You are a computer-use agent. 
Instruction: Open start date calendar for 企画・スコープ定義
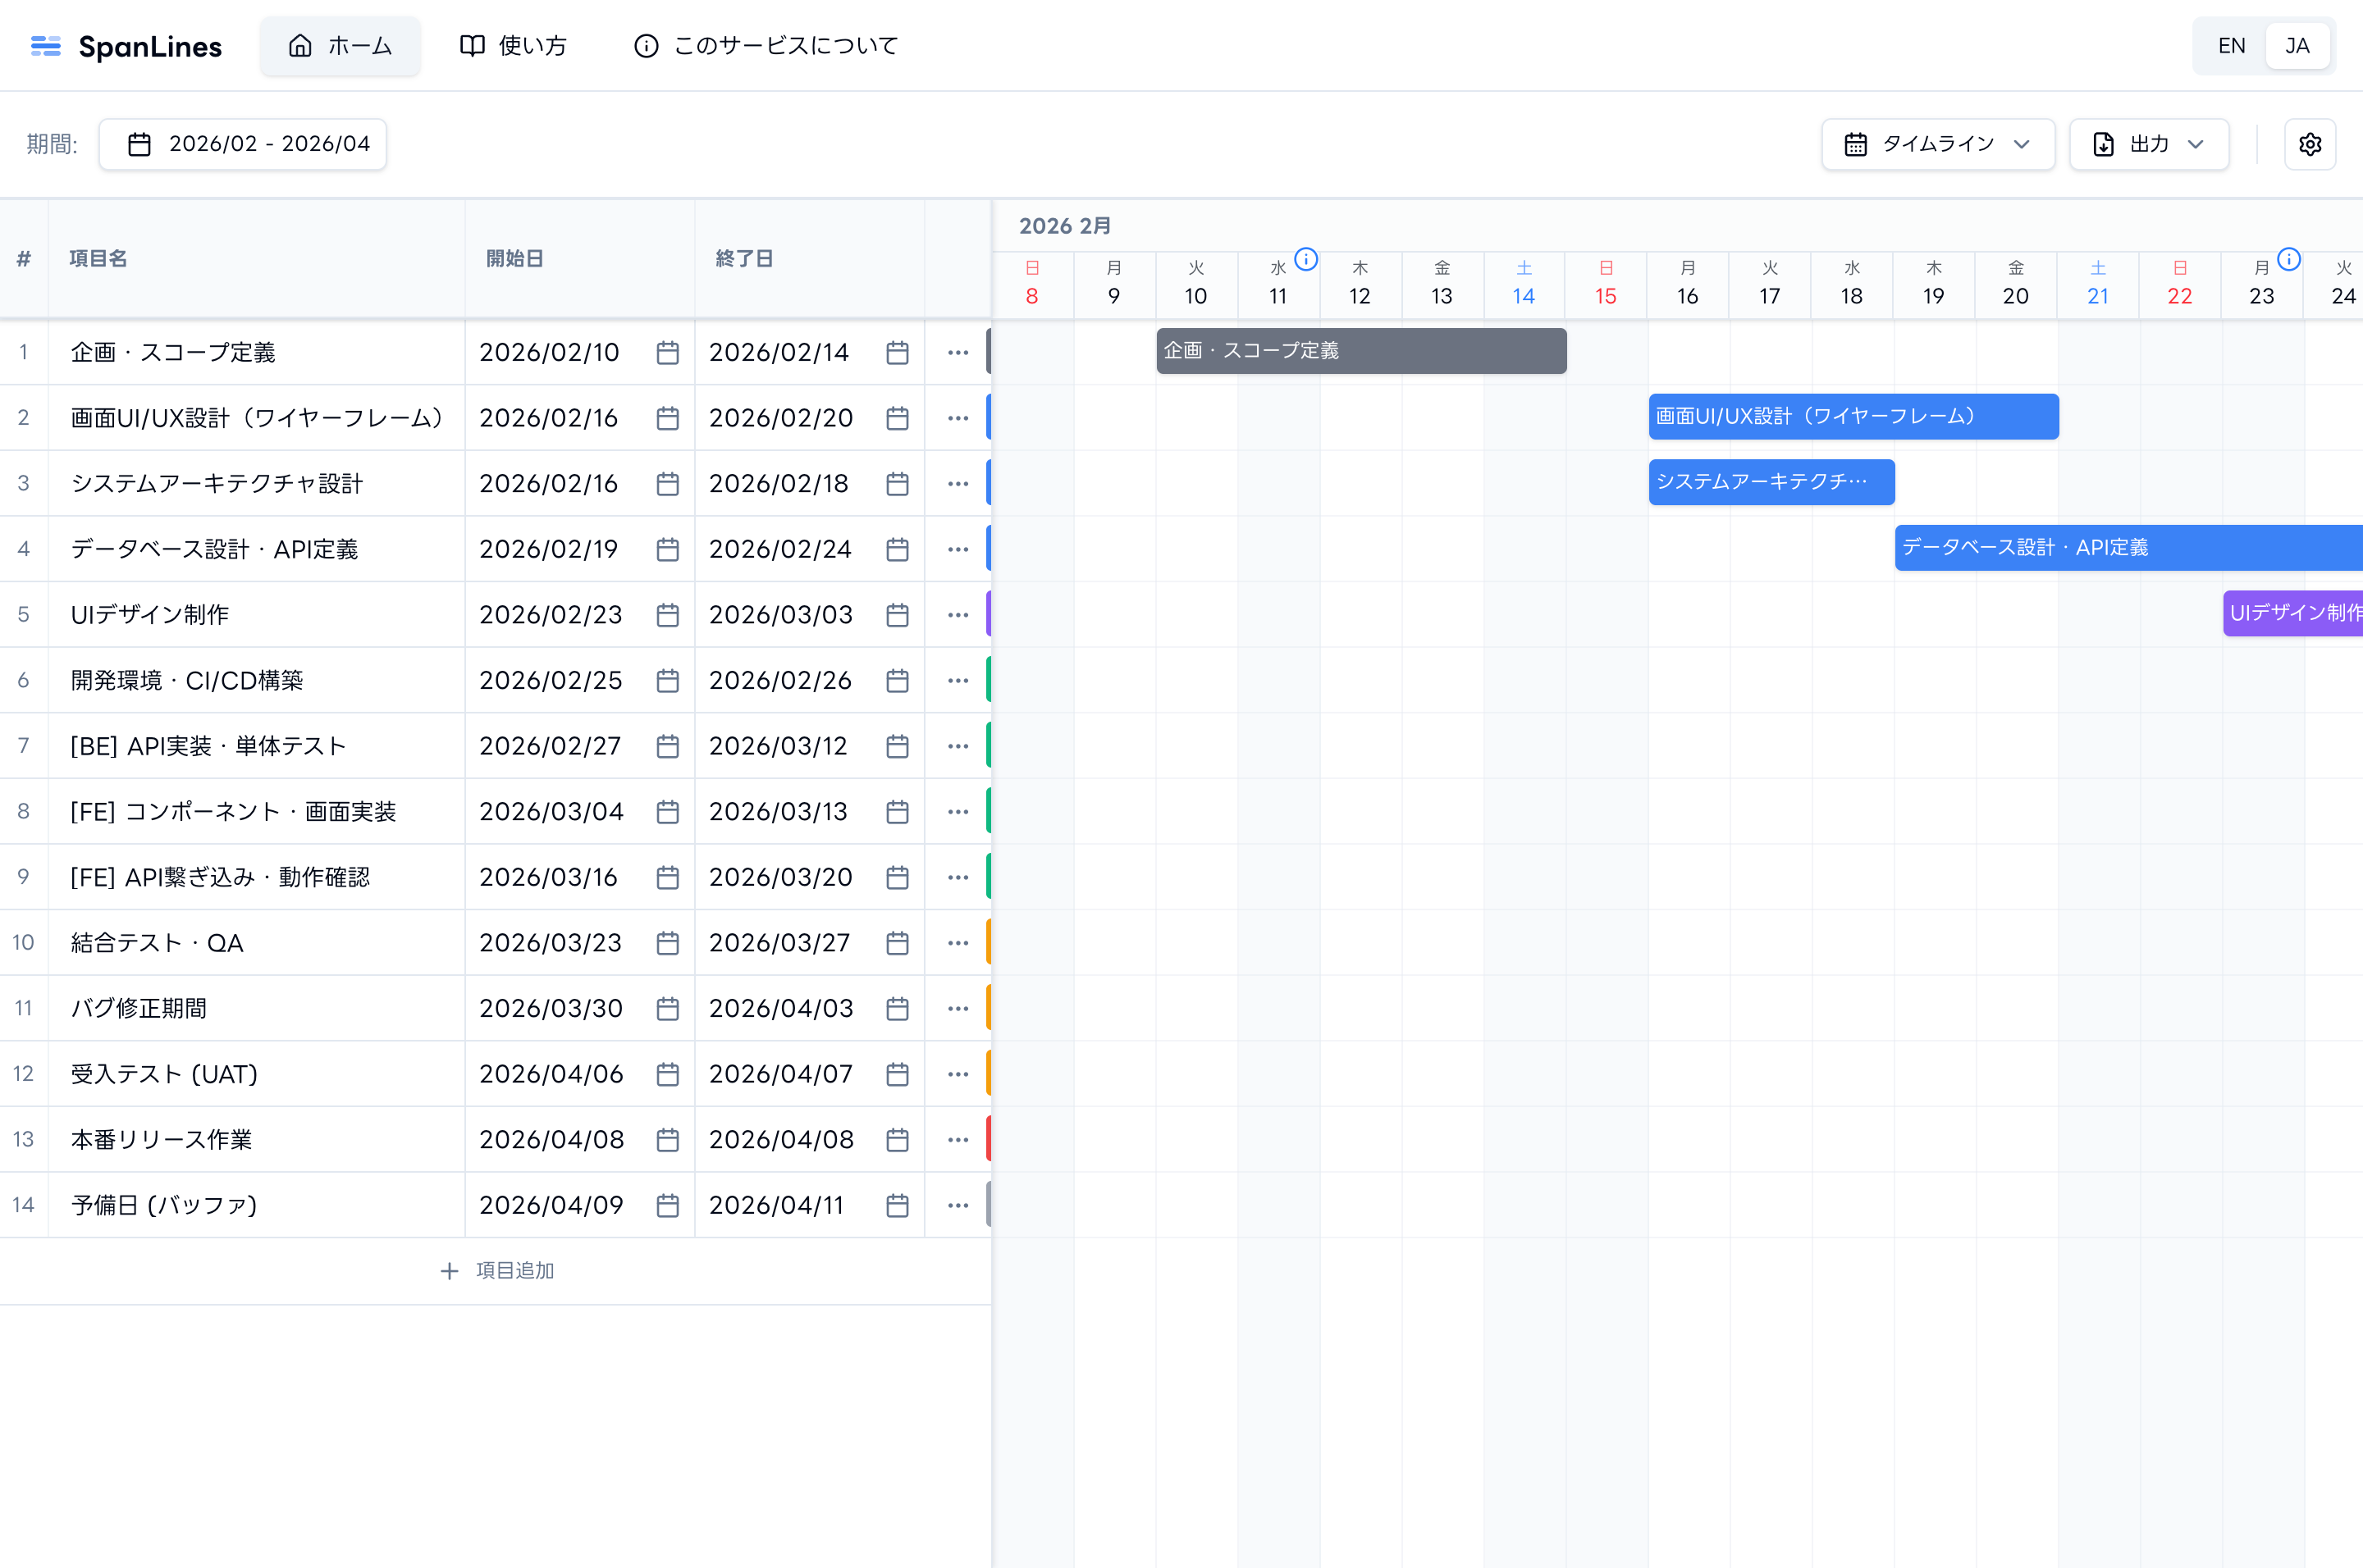(x=667, y=352)
